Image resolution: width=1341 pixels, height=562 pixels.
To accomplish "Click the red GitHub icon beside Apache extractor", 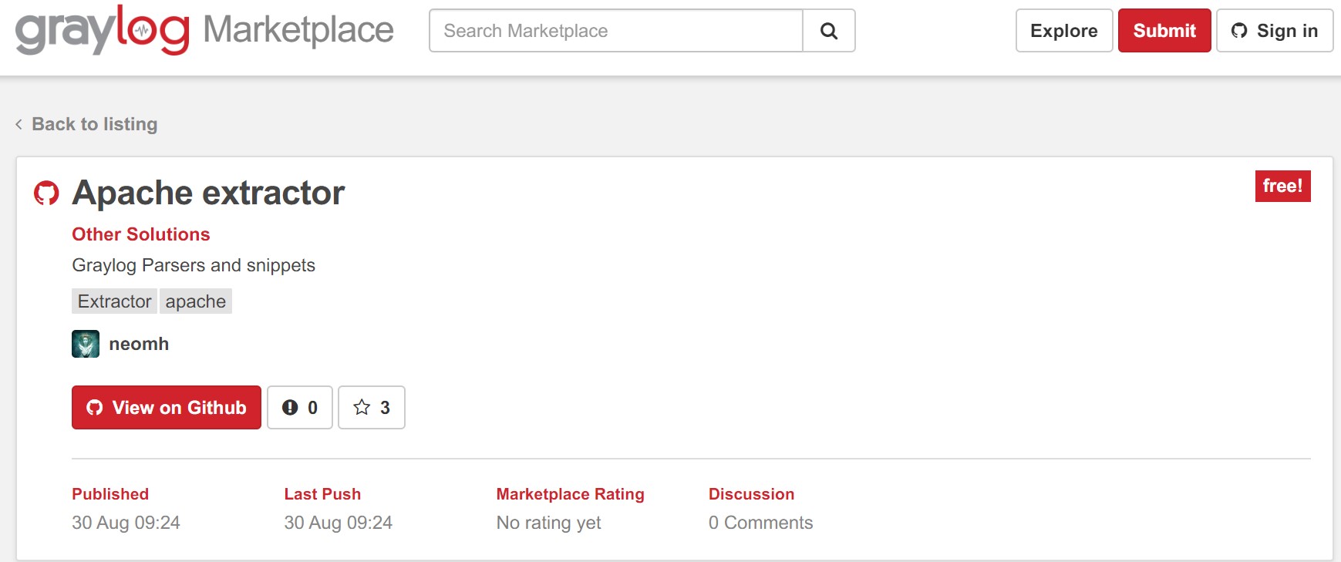I will (46, 193).
